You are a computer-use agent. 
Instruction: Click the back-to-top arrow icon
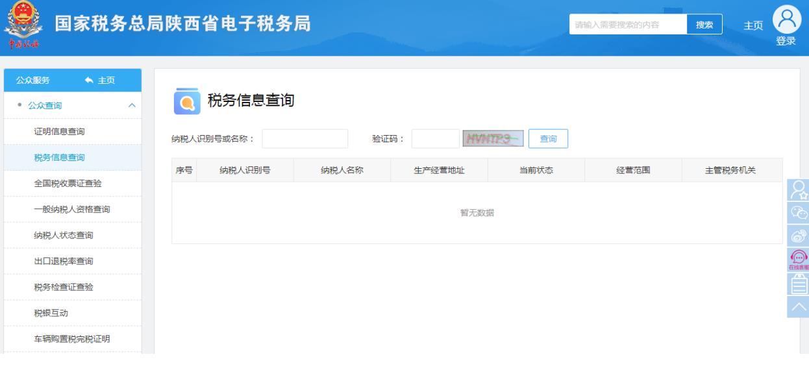[x=798, y=306]
